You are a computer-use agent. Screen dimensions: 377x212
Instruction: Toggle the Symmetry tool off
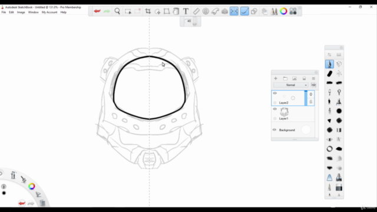click(234, 11)
